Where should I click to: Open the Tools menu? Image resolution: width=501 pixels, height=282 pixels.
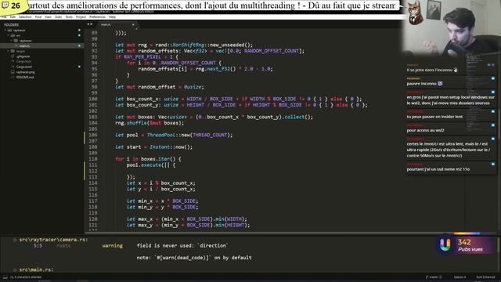point(69,17)
